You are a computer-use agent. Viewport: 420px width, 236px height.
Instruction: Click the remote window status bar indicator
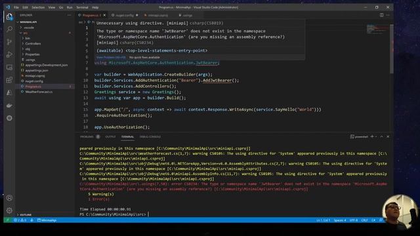pos(7,220)
